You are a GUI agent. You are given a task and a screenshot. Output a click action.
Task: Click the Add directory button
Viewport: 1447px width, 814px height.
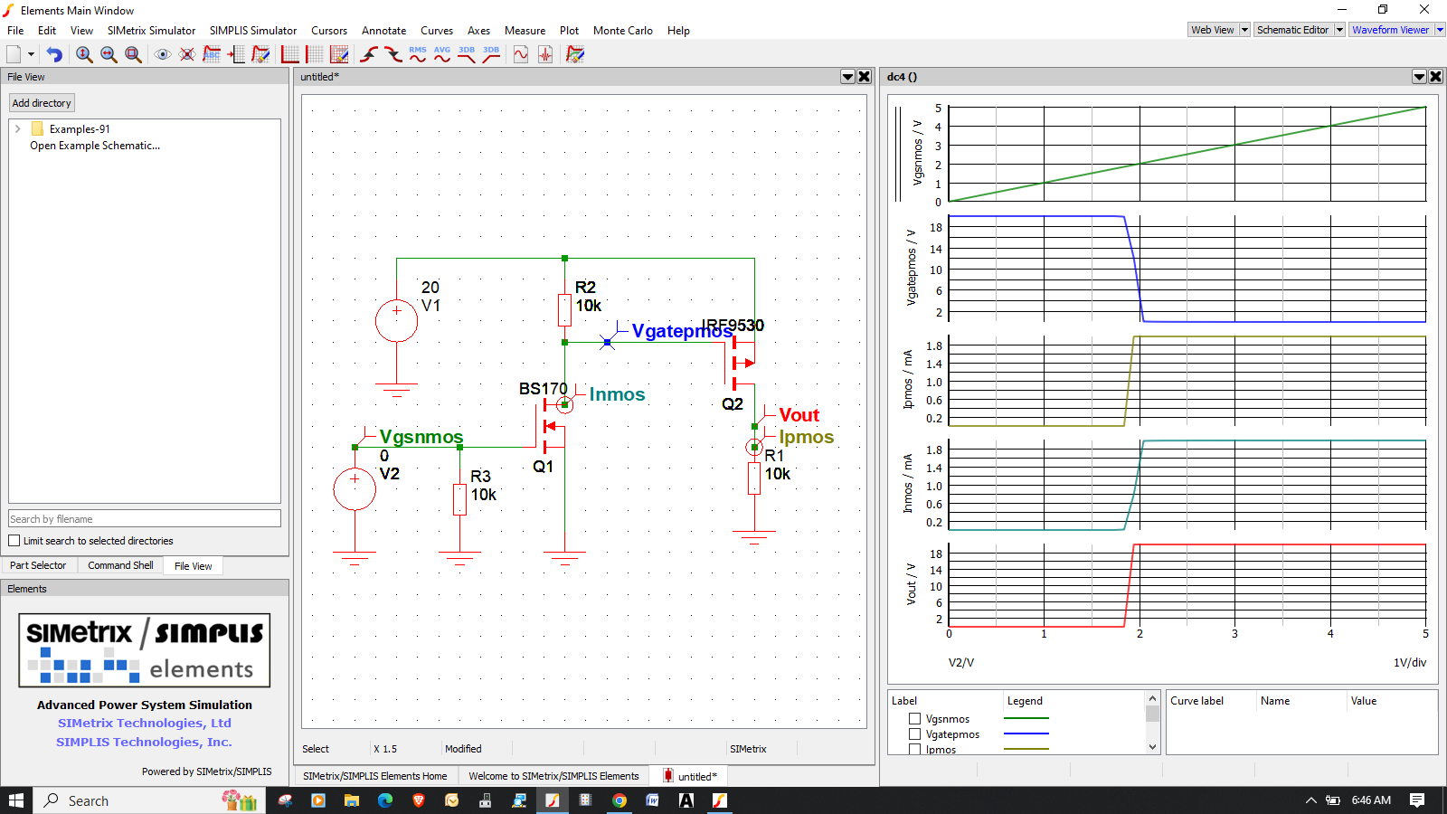coord(42,103)
